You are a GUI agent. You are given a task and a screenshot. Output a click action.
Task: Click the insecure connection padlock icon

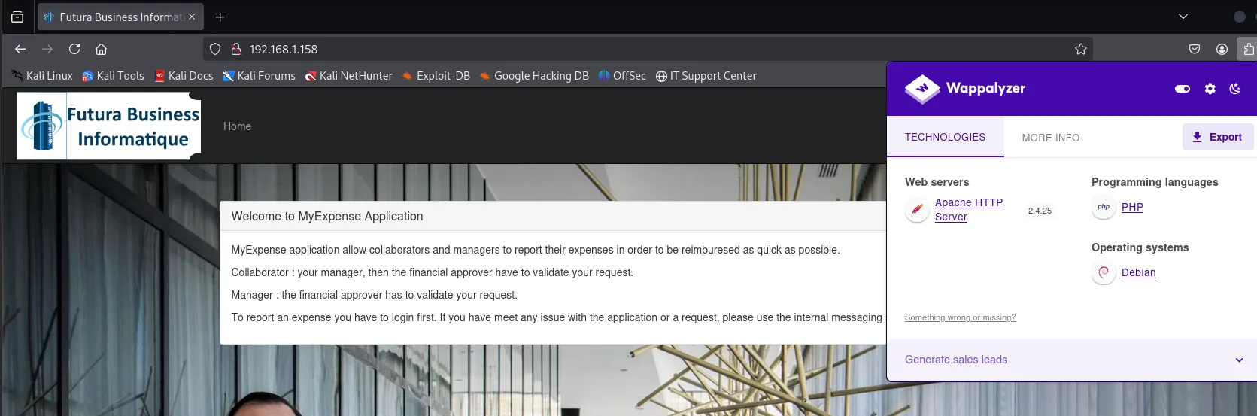(235, 49)
